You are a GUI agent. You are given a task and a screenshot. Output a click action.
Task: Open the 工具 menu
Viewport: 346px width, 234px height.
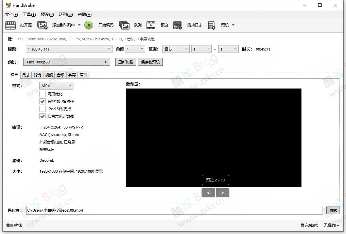pos(29,15)
